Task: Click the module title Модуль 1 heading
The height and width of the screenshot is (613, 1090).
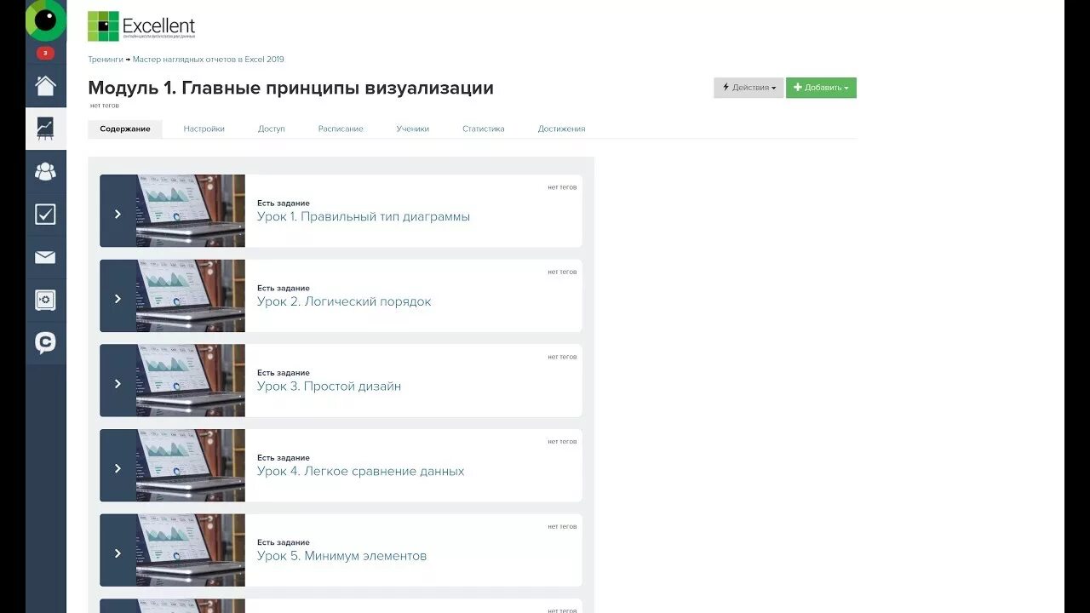Action: click(290, 88)
